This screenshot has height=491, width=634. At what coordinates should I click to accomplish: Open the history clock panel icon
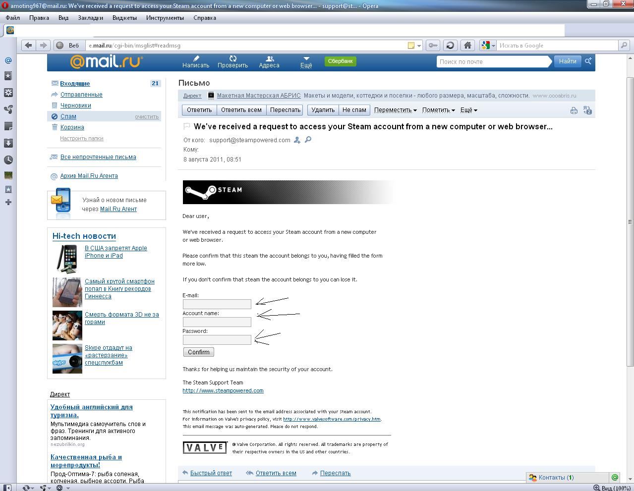[x=8, y=160]
